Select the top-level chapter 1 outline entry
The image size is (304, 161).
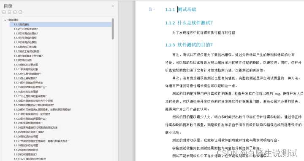coord(13,20)
